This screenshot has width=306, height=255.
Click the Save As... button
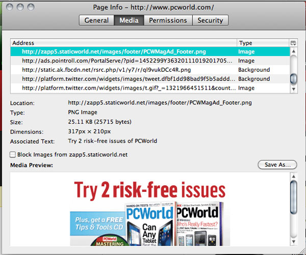pyautogui.click(x=277, y=165)
